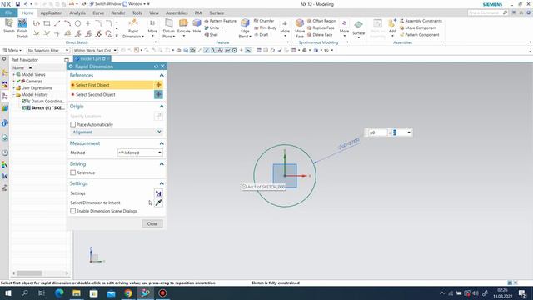Click Offset Region command
This screenshot has width=533, height=300.
click(x=321, y=21)
